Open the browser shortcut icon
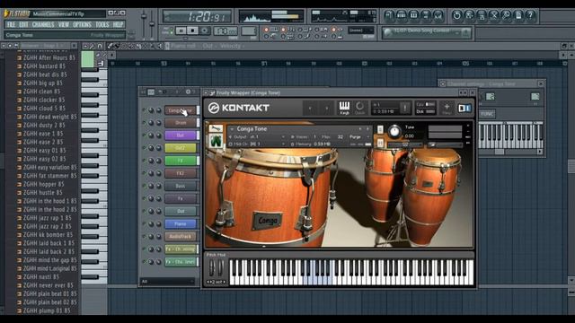Screen dimensions: 575x323 (x=426, y=16)
